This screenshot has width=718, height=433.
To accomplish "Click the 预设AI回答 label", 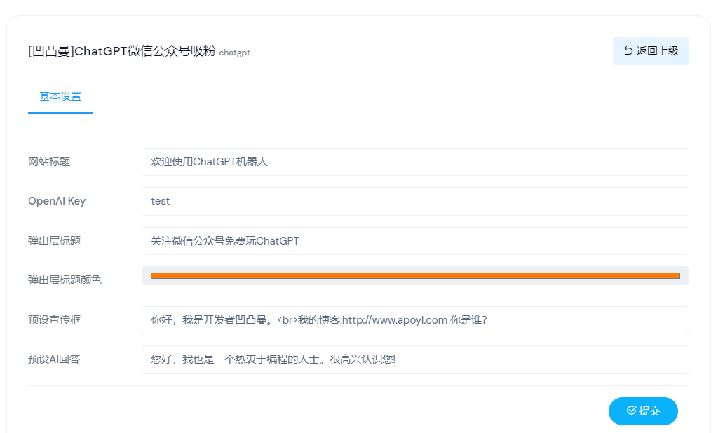I will coord(52,359).
